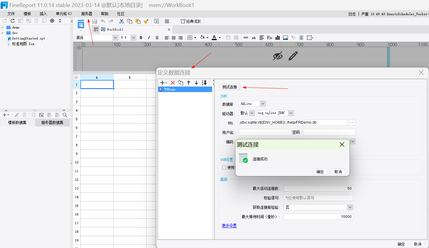This screenshot has width=429, height=248.
Task: Expand the doc folder
Action: click(3, 33)
